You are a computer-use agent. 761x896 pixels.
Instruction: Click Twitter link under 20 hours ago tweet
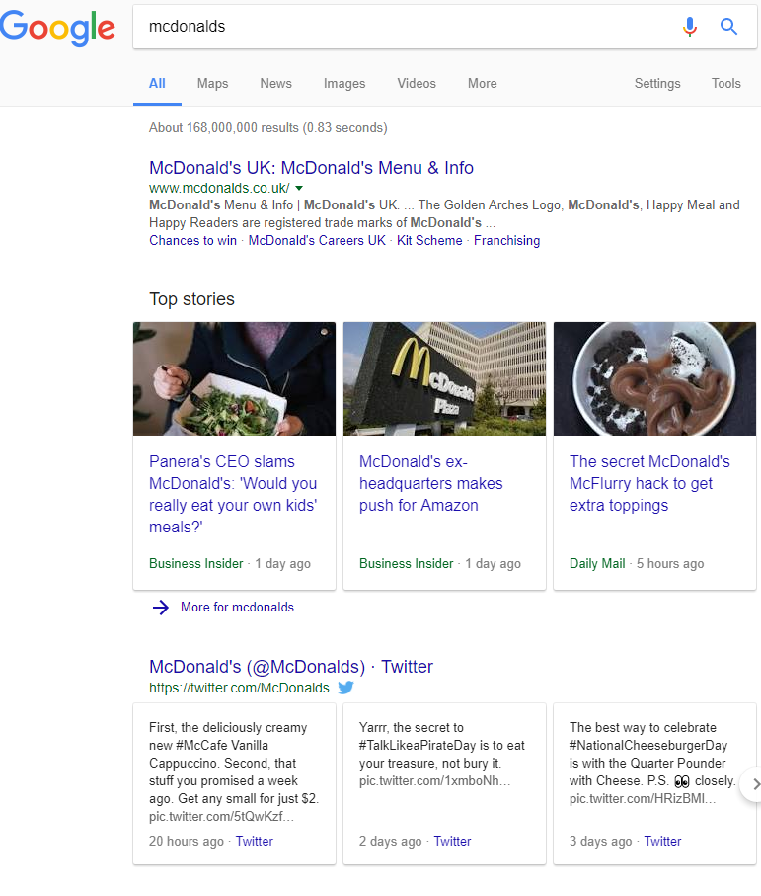click(x=254, y=841)
